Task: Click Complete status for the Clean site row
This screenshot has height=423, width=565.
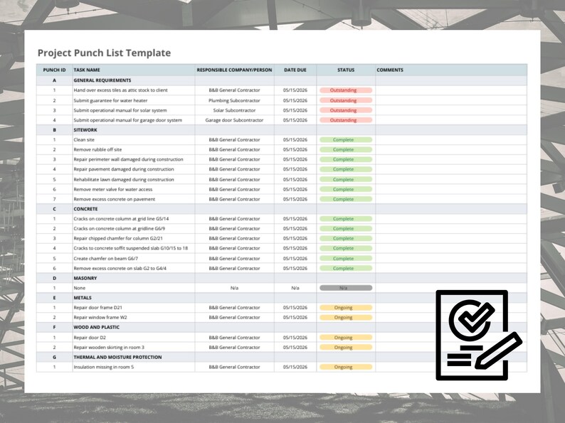Action: 346,139
